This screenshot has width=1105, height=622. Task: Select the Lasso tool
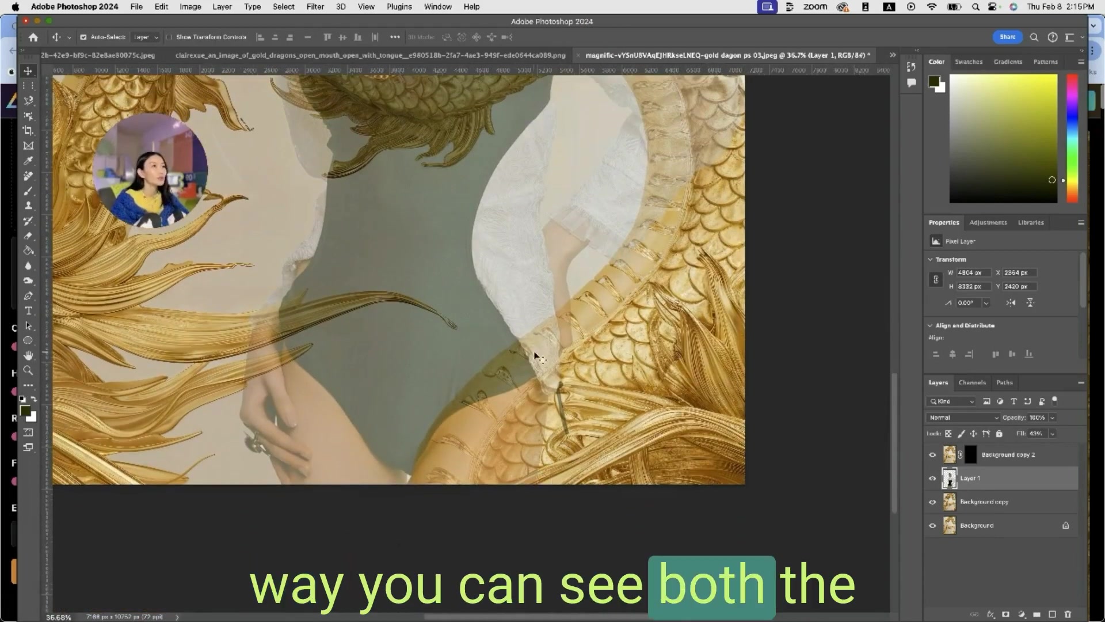point(28,101)
